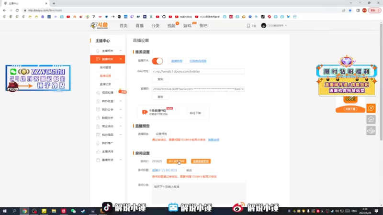Open the room title link 直播EF VS BIG BO3
Image resolution: width=383 pixels, height=215 pixels.
click(x=164, y=171)
